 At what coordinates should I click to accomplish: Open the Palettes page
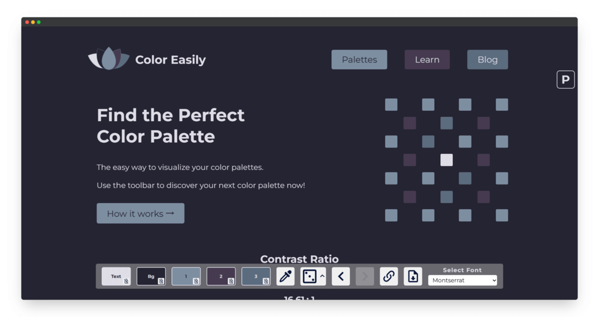click(359, 60)
